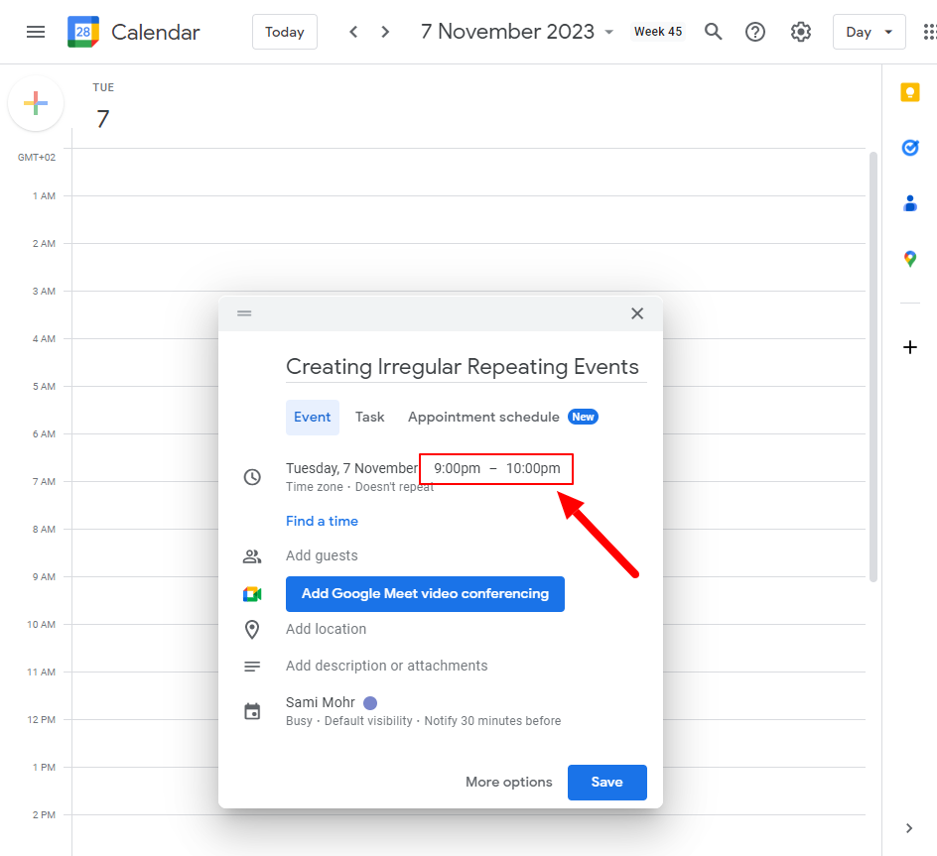Click the Add location field
Screen dimensions: 937x856
326,630
